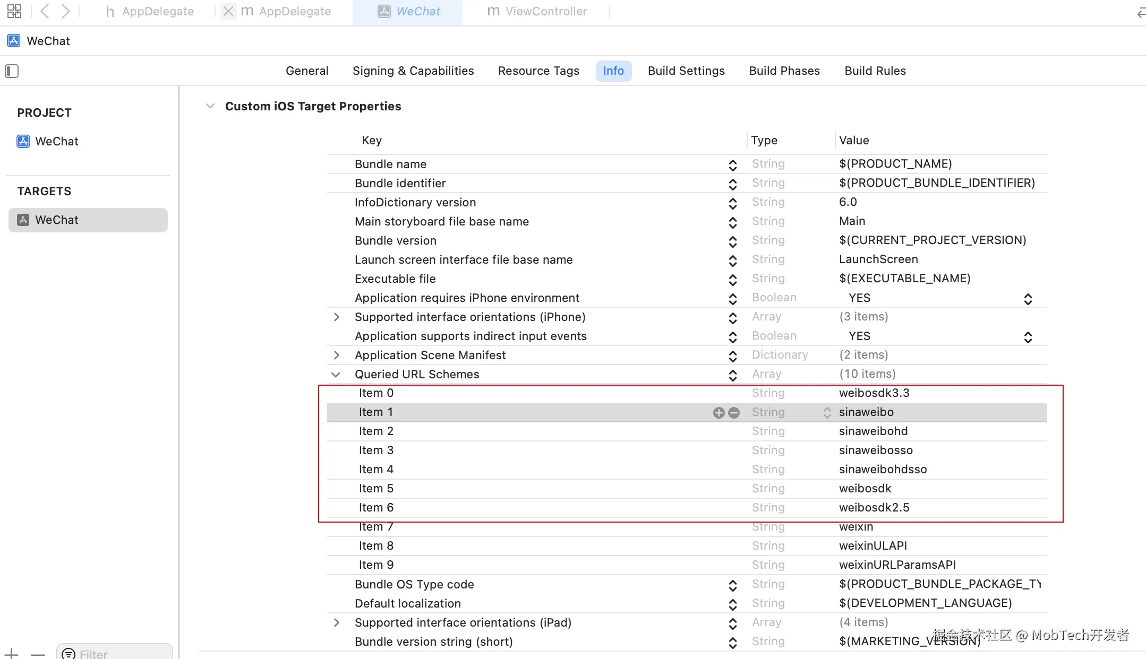The height and width of the screenshot is (659, 1146).
Task: Select WeChat target under TARGETS
Action: coord(88,220)
